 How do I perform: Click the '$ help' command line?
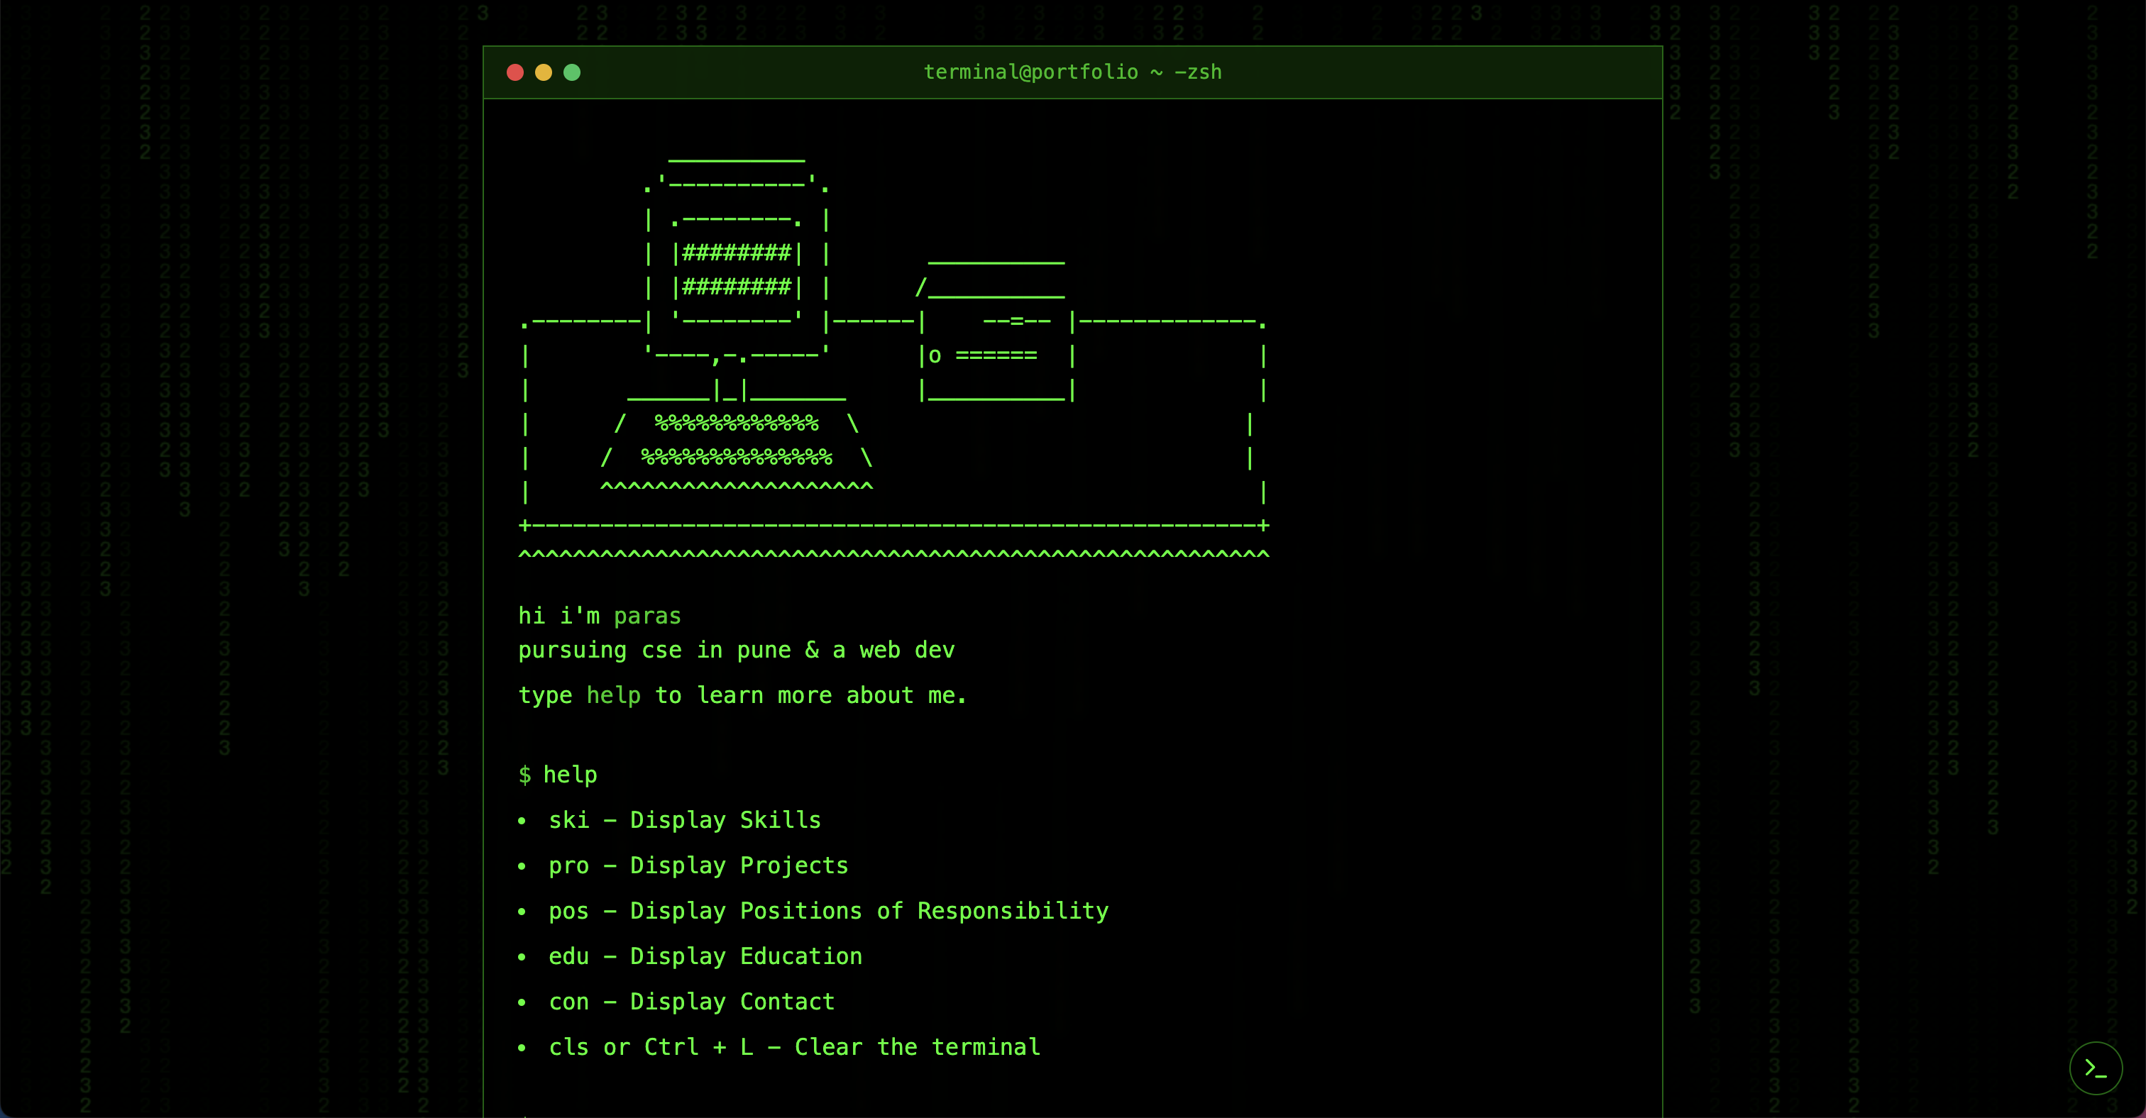click(x=557, y=774)
